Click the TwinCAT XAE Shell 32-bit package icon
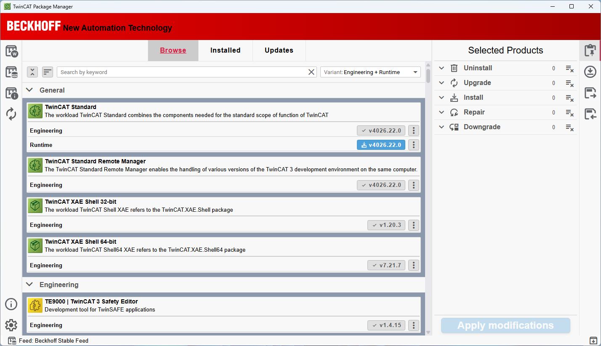The image size is (601, 346). click(x=35, y=205)
